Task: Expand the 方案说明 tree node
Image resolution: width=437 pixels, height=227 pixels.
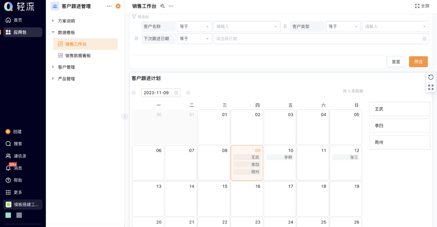Action: coord(53,21)
